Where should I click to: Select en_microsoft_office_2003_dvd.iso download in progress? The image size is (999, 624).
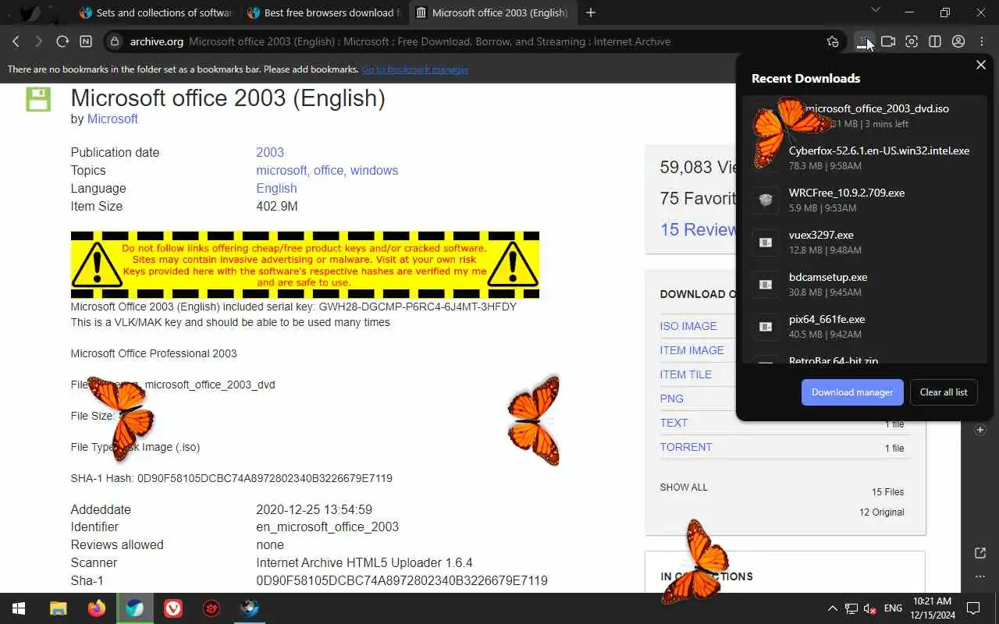tap(865, 115)
